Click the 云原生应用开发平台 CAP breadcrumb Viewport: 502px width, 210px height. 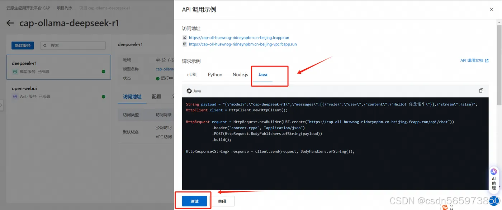point(28,8)
